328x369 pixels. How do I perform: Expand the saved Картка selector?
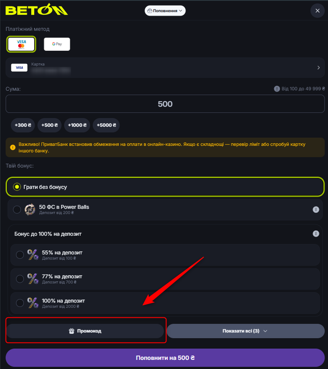coord(165,68)
